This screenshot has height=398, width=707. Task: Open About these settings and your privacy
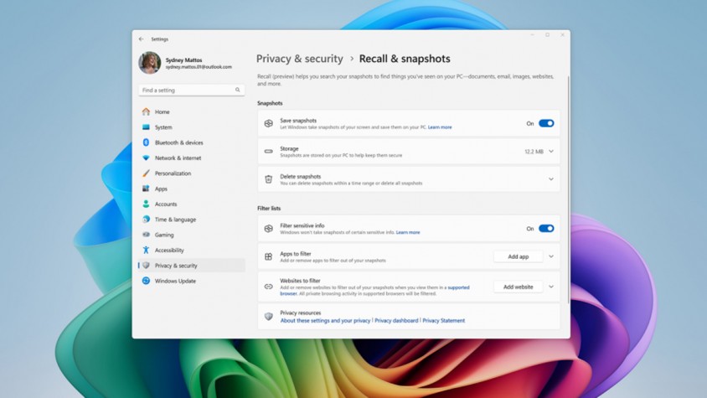(x=325, y=320)
